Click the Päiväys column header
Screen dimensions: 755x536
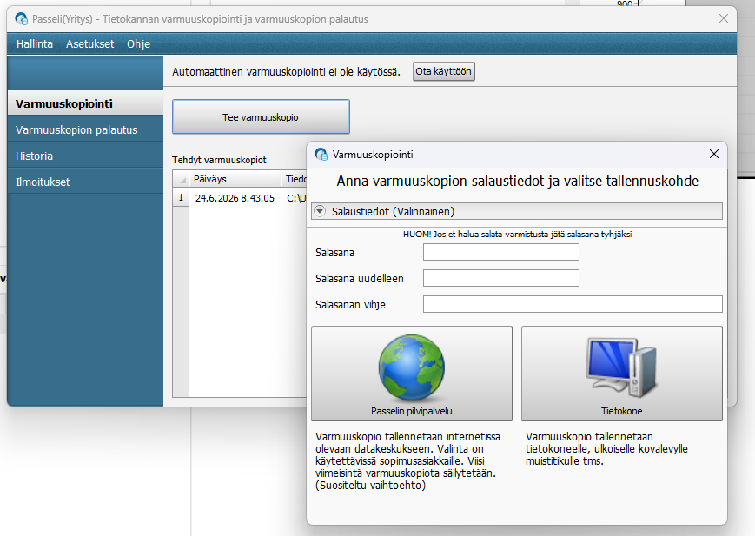pyautogui.click(x=235, y=179)
